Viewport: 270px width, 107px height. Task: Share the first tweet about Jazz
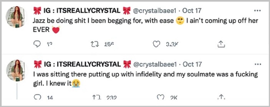tap(221, 45)
